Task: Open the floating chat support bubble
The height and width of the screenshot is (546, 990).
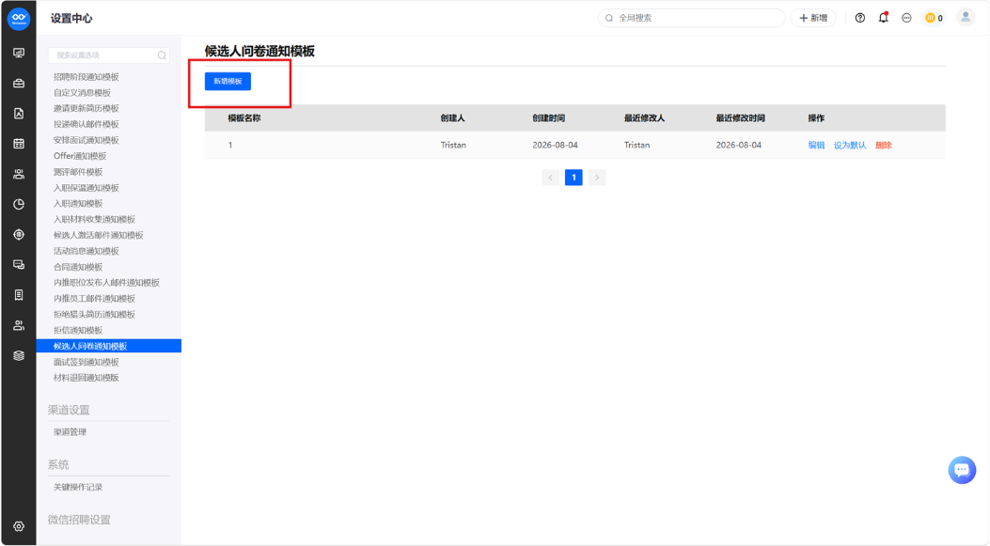Action: point(962,470)
